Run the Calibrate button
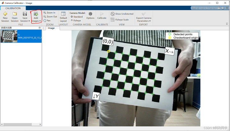This screenshot has height=131, width=230. click(x=102, y=16)
